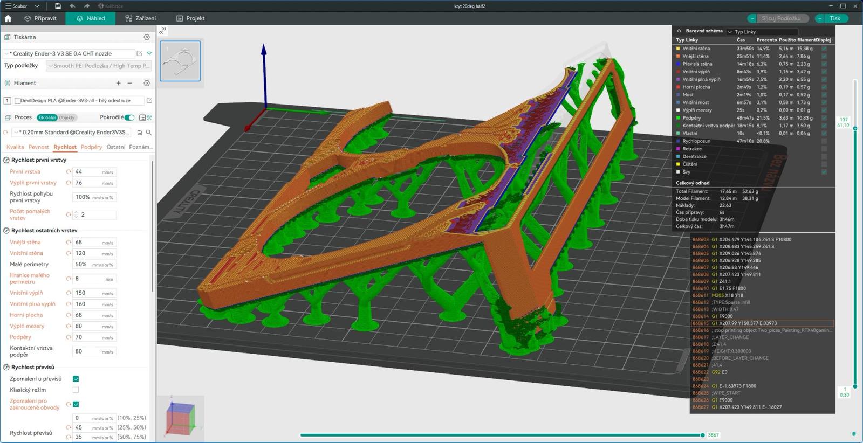Image resolution: width=863 pixels, height=443 pixels.
Task: Edit the Creality Ender-3 printer preset
Action: (139, 53)
